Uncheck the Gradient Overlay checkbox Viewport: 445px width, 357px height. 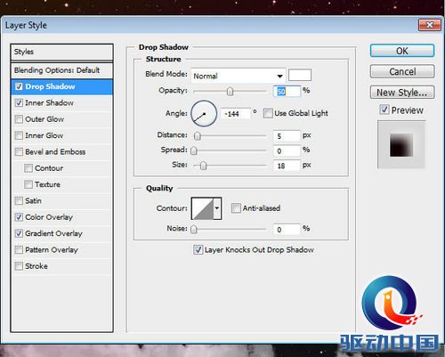click(x=19, y=233)
